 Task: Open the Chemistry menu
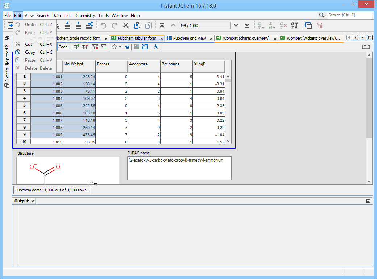[x=85, y=15]
